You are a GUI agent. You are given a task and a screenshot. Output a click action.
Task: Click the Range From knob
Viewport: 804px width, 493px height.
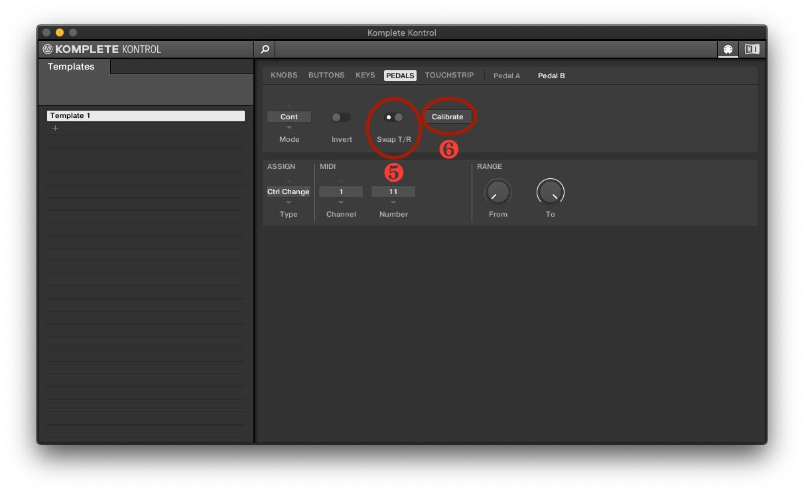click(498, 192)
